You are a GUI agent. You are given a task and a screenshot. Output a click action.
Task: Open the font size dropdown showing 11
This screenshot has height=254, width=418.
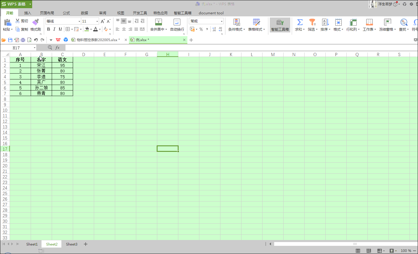click(x=97, y=21)
